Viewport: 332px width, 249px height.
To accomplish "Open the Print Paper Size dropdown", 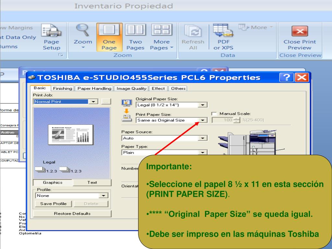I will click(x=203, y=120).
